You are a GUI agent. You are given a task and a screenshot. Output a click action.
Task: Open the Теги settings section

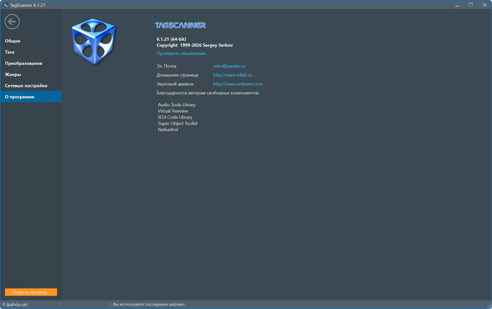(x=31, y=52)
